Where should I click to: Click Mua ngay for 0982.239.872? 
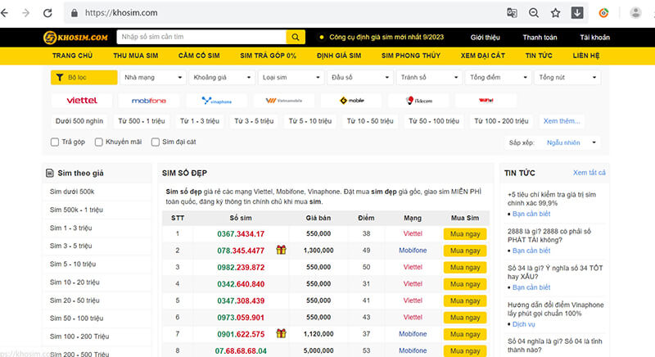pyautogui.click(x=465, y=267)
